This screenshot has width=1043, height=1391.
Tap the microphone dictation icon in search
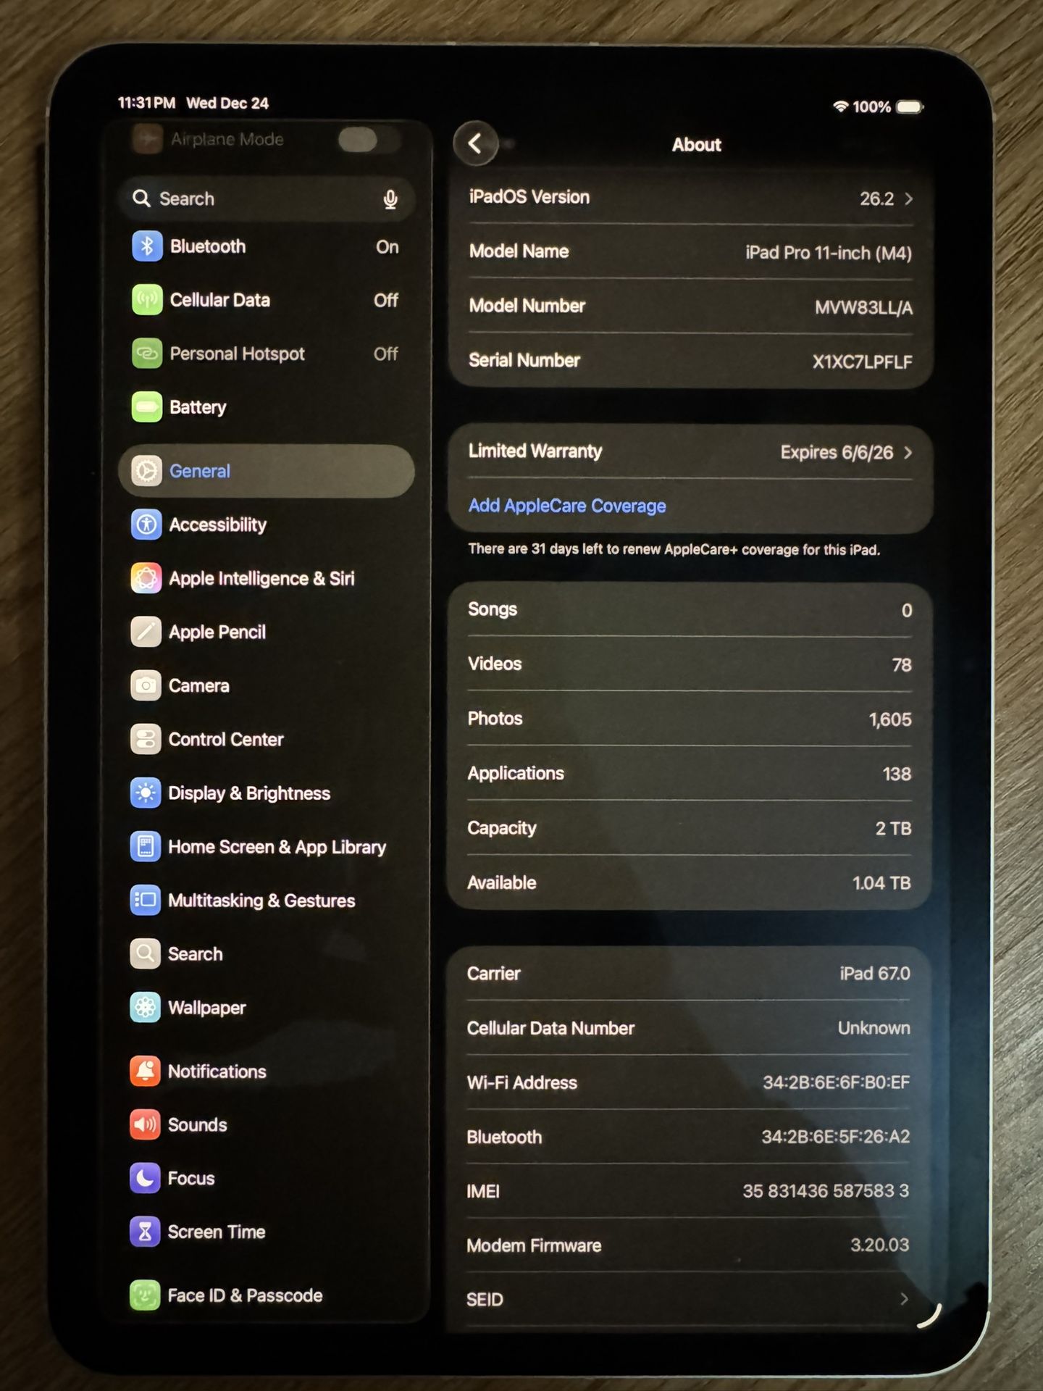(x=390, y=199)
